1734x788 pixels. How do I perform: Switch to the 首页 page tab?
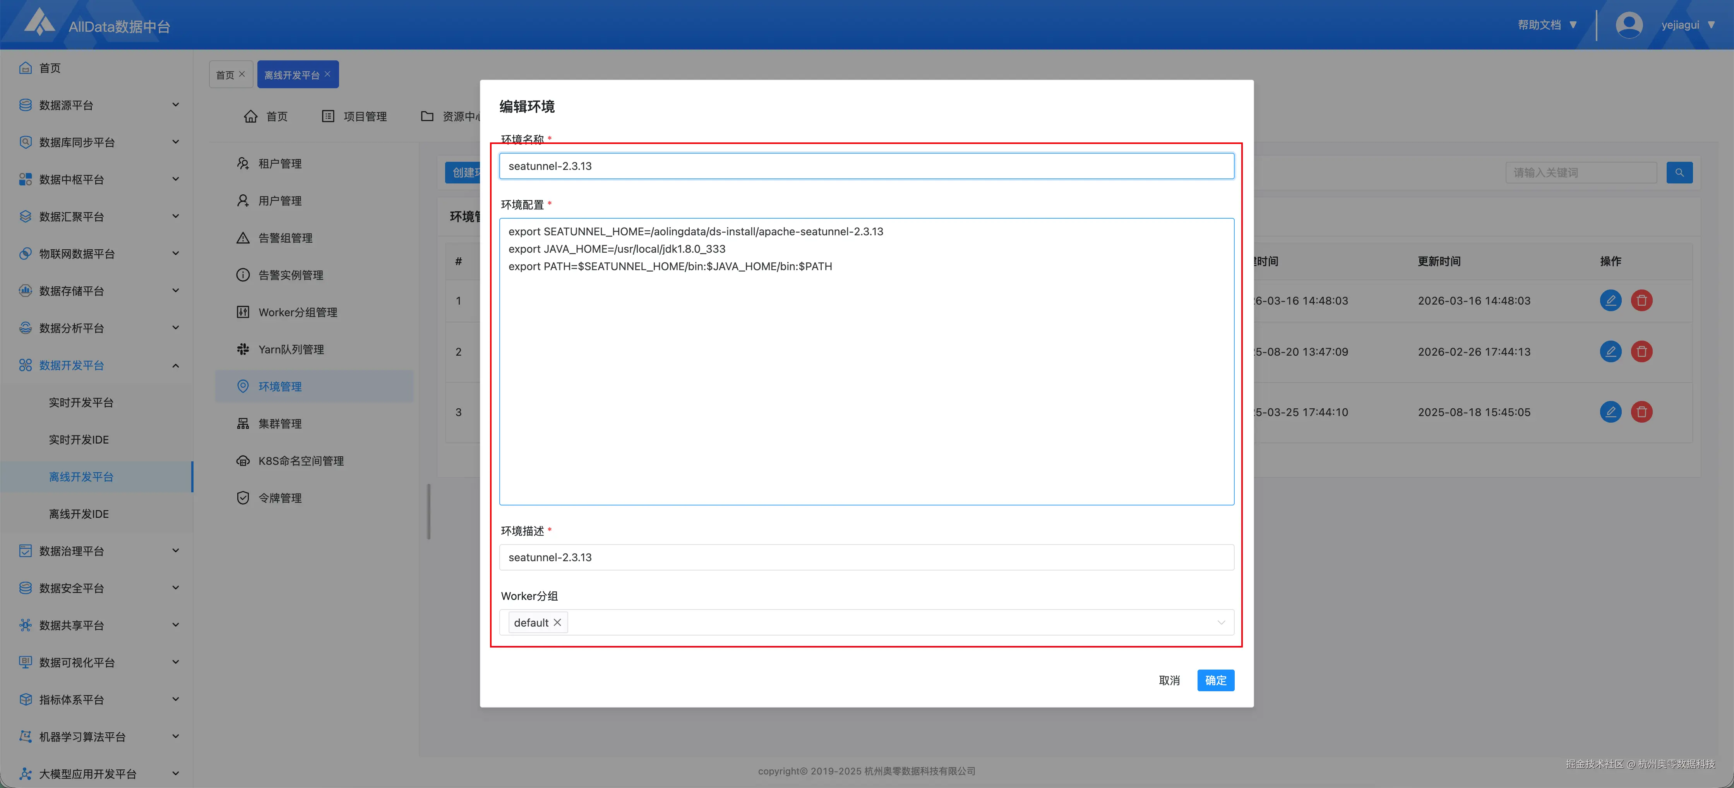point(225,75)
